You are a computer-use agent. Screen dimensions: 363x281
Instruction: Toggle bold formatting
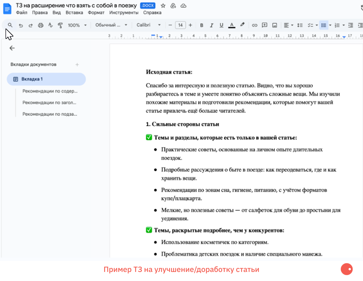pos(202,25)
